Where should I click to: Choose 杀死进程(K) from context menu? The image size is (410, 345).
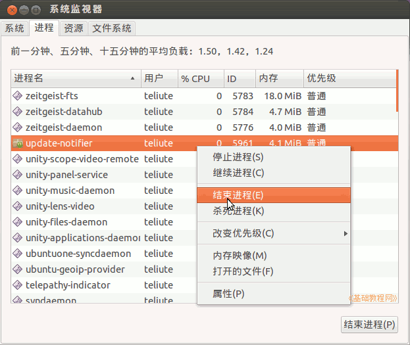[x=238, y=211]
